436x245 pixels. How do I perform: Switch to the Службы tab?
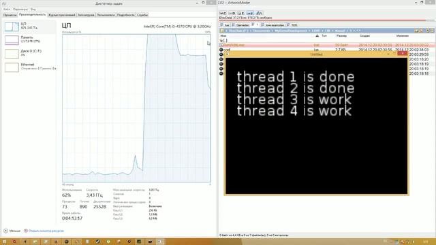(142, 15)
